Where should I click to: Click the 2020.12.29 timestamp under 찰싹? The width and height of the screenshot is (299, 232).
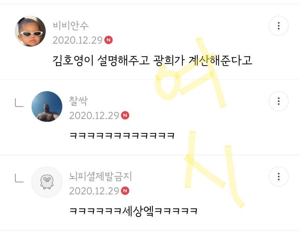(94, 116)
